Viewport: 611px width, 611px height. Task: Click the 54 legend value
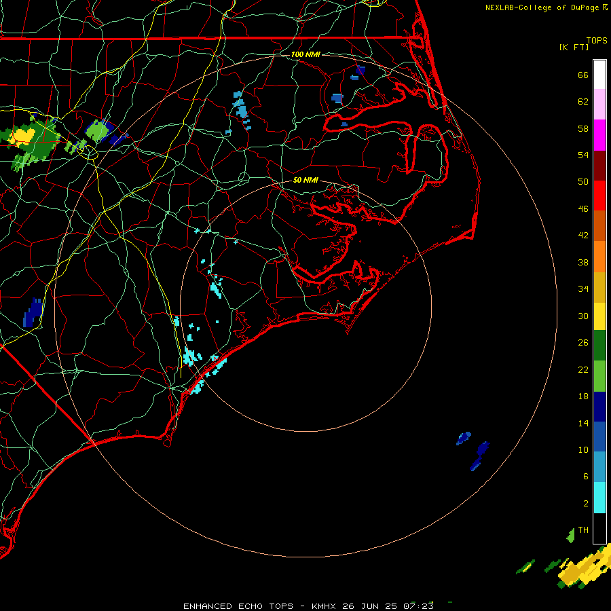click(x=583, y=155)
